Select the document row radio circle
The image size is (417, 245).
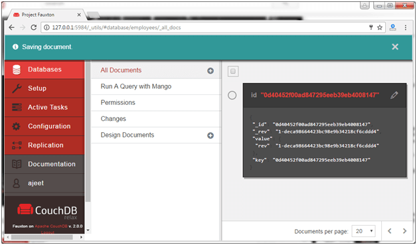pos(232,95)
